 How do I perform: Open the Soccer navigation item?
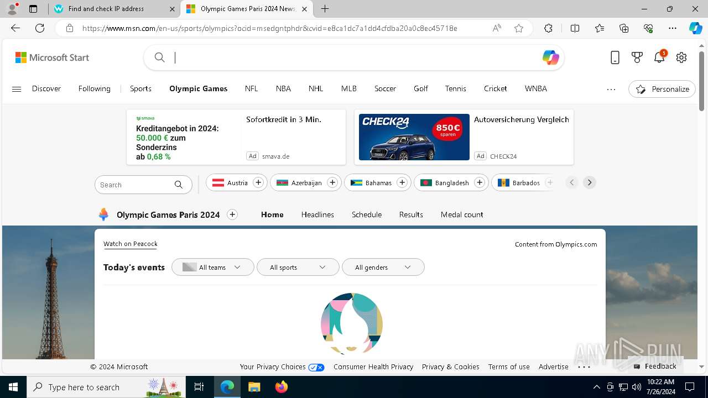[x=385, y=88]
